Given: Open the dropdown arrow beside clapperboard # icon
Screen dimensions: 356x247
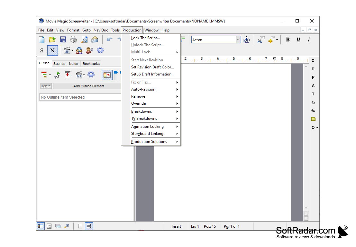Looking at the screenshot, I should click(72, 50).
